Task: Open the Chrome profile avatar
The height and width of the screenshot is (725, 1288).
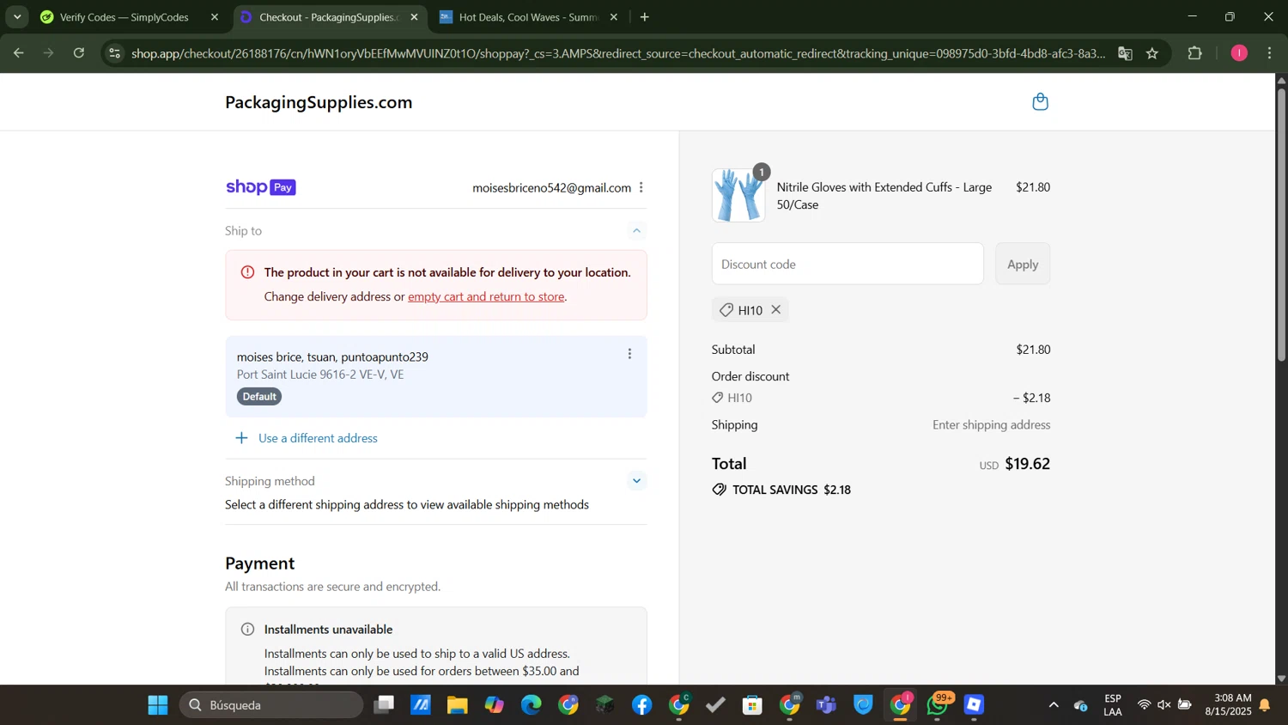Action: point(1239,53)
